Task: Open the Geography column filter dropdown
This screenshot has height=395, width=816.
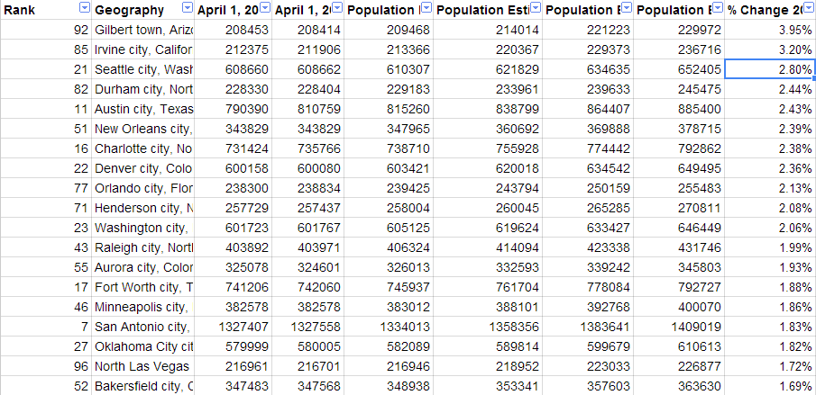Action: click(188, 9)
